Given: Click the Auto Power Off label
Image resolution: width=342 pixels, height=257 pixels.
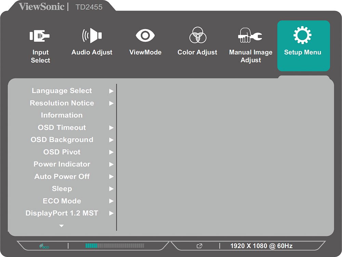Looking at the screenshot, I should (62, 177).
